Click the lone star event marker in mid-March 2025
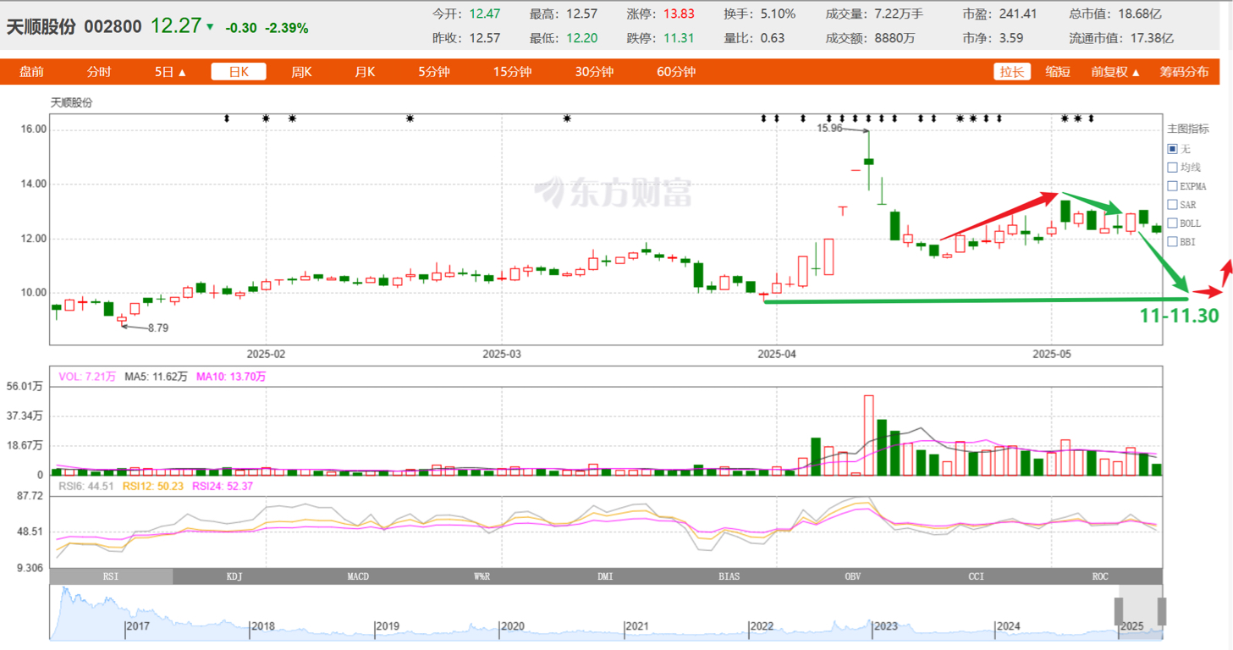The width and height of the screenshot is (1233, 650). (x=567, y=118)
